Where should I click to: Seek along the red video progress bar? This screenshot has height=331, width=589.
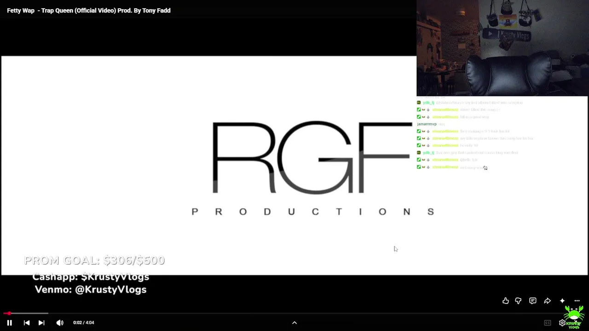coord(294,314)
